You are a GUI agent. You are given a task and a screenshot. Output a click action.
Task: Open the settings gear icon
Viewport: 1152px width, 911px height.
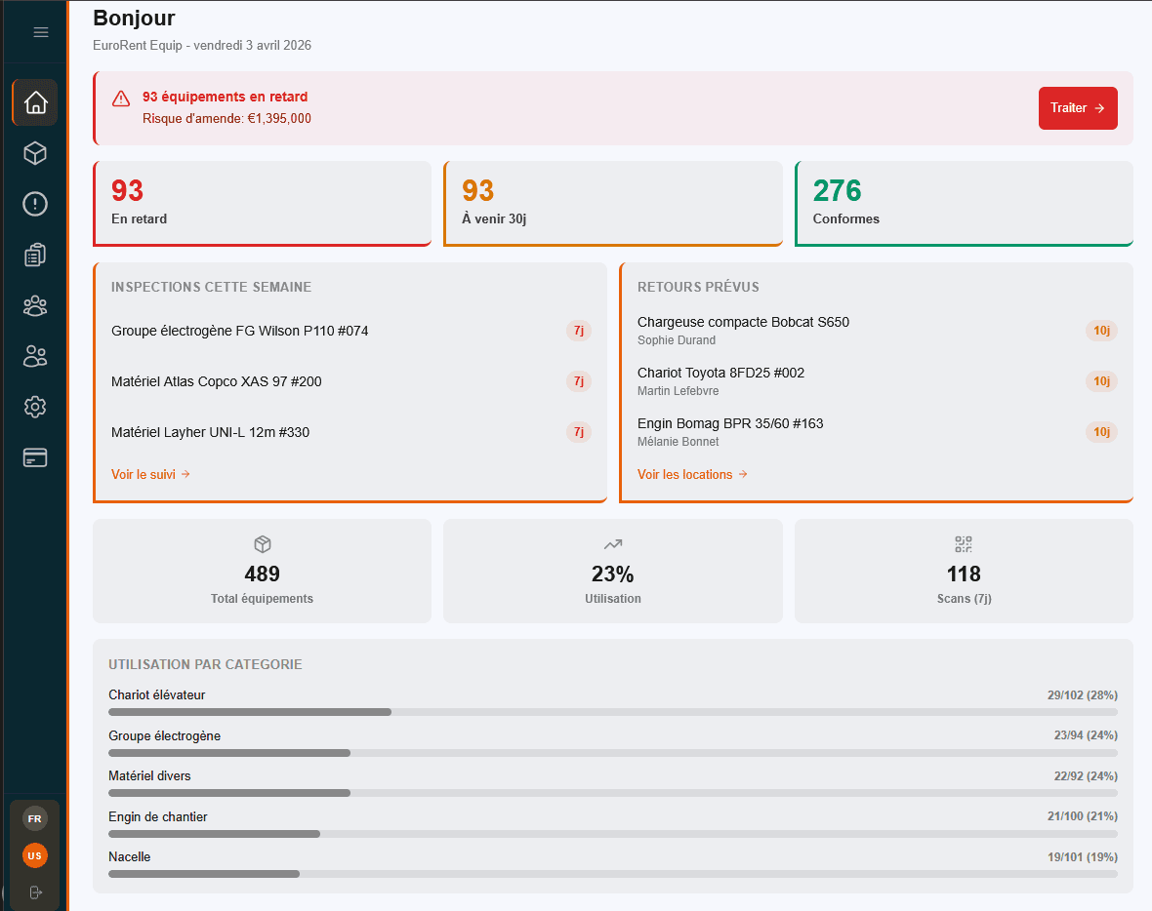34,407
